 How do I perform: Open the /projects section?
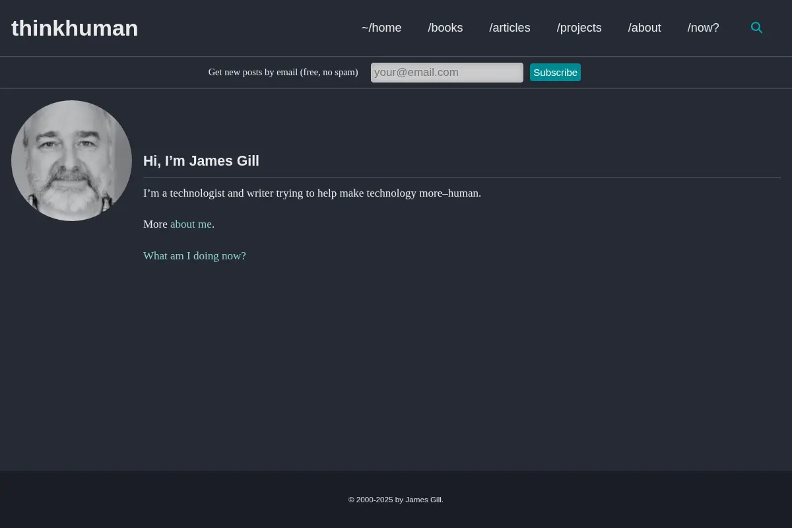(x=579, y=28)
